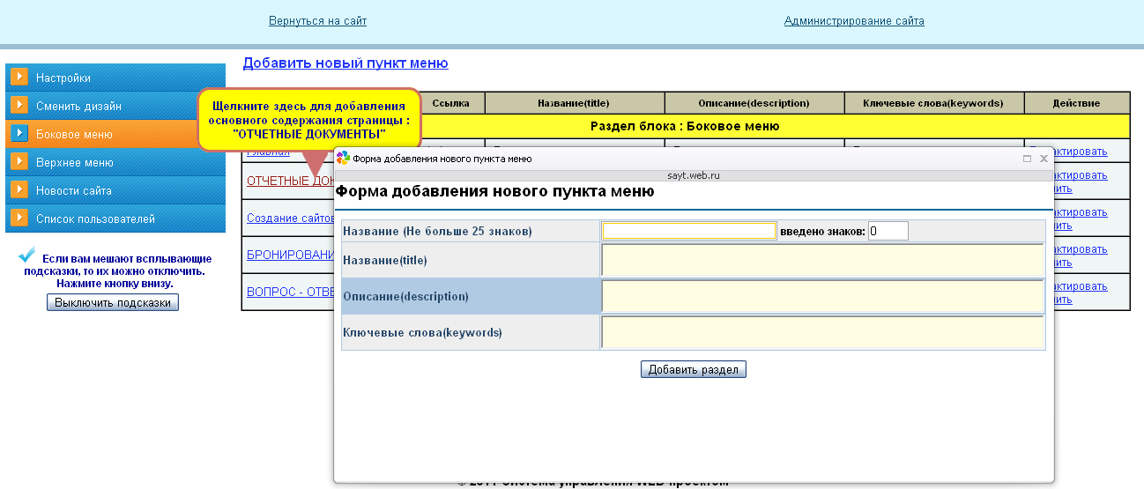Viewport: 1144px width, 489px height.
Task: Maximize the menu item form popup
Action: click(x=1027, y=159)
